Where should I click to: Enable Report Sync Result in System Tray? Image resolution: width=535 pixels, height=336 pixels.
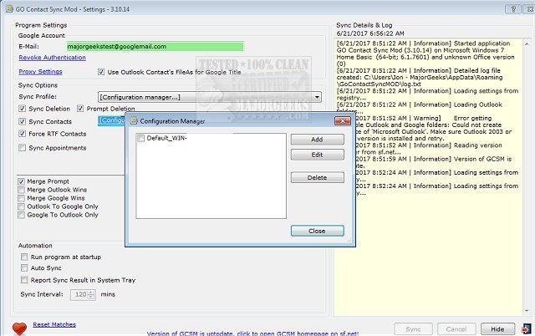pyautogui.click(x=24, y=280)
